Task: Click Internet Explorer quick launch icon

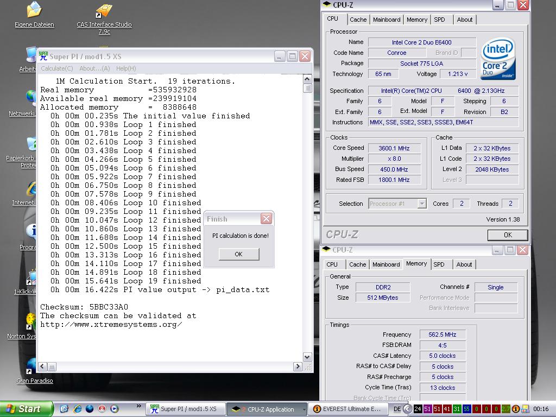Action: click(77, 409)
